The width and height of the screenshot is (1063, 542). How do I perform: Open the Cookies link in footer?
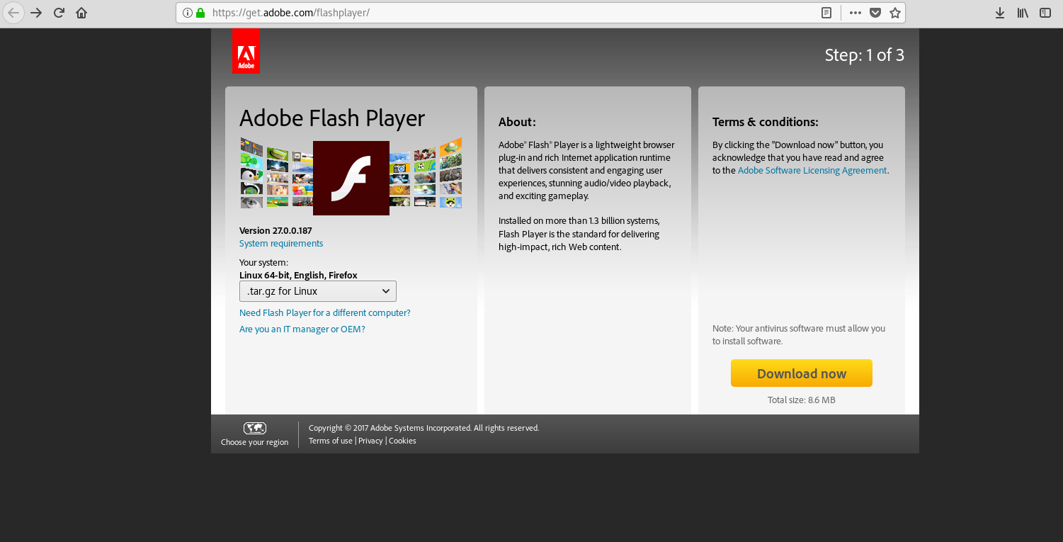tap(402, 441)
